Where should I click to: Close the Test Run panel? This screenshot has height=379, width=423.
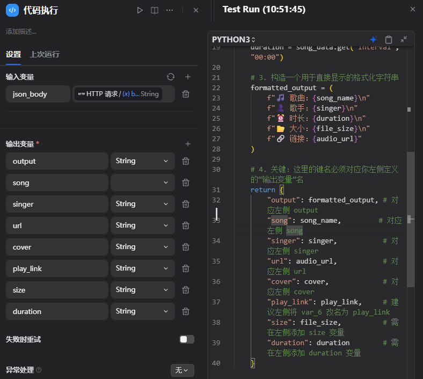[412, 9]
